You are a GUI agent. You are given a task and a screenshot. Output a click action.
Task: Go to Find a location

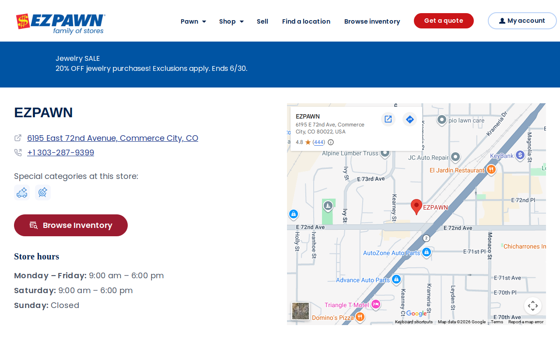[306, 21]
